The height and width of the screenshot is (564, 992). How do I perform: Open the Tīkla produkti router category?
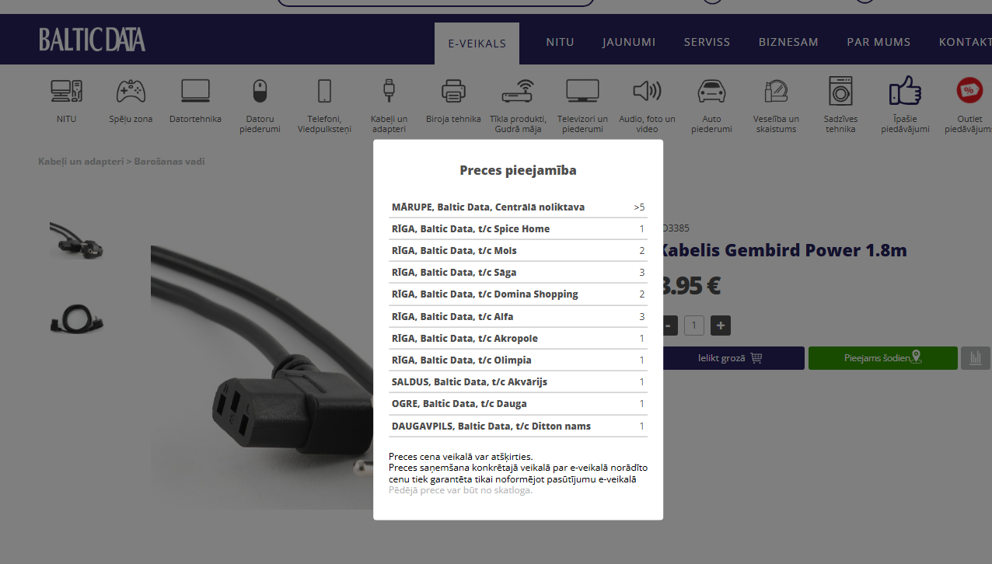click(516, 92)
